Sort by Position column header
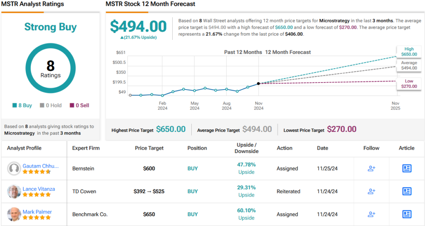 197,148
